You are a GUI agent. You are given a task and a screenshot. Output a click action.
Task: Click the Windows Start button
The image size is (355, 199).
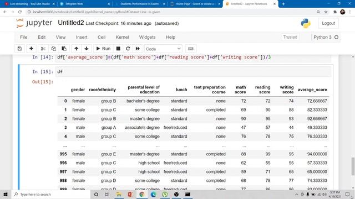[x=6, y=194]
